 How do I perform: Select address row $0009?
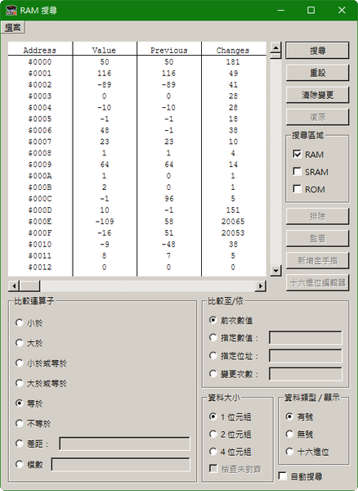coord(137,164)
